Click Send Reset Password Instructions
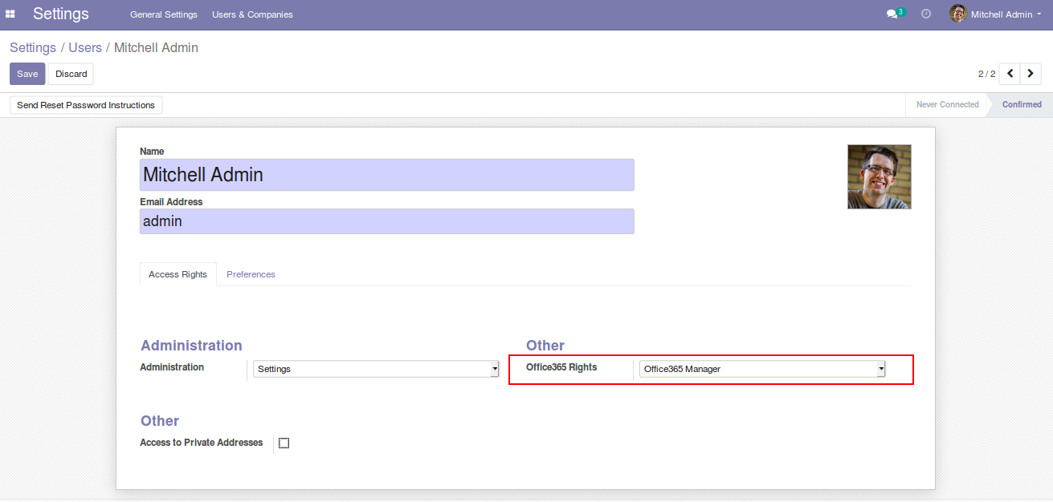1053x502 pixels. click(86, 105)
